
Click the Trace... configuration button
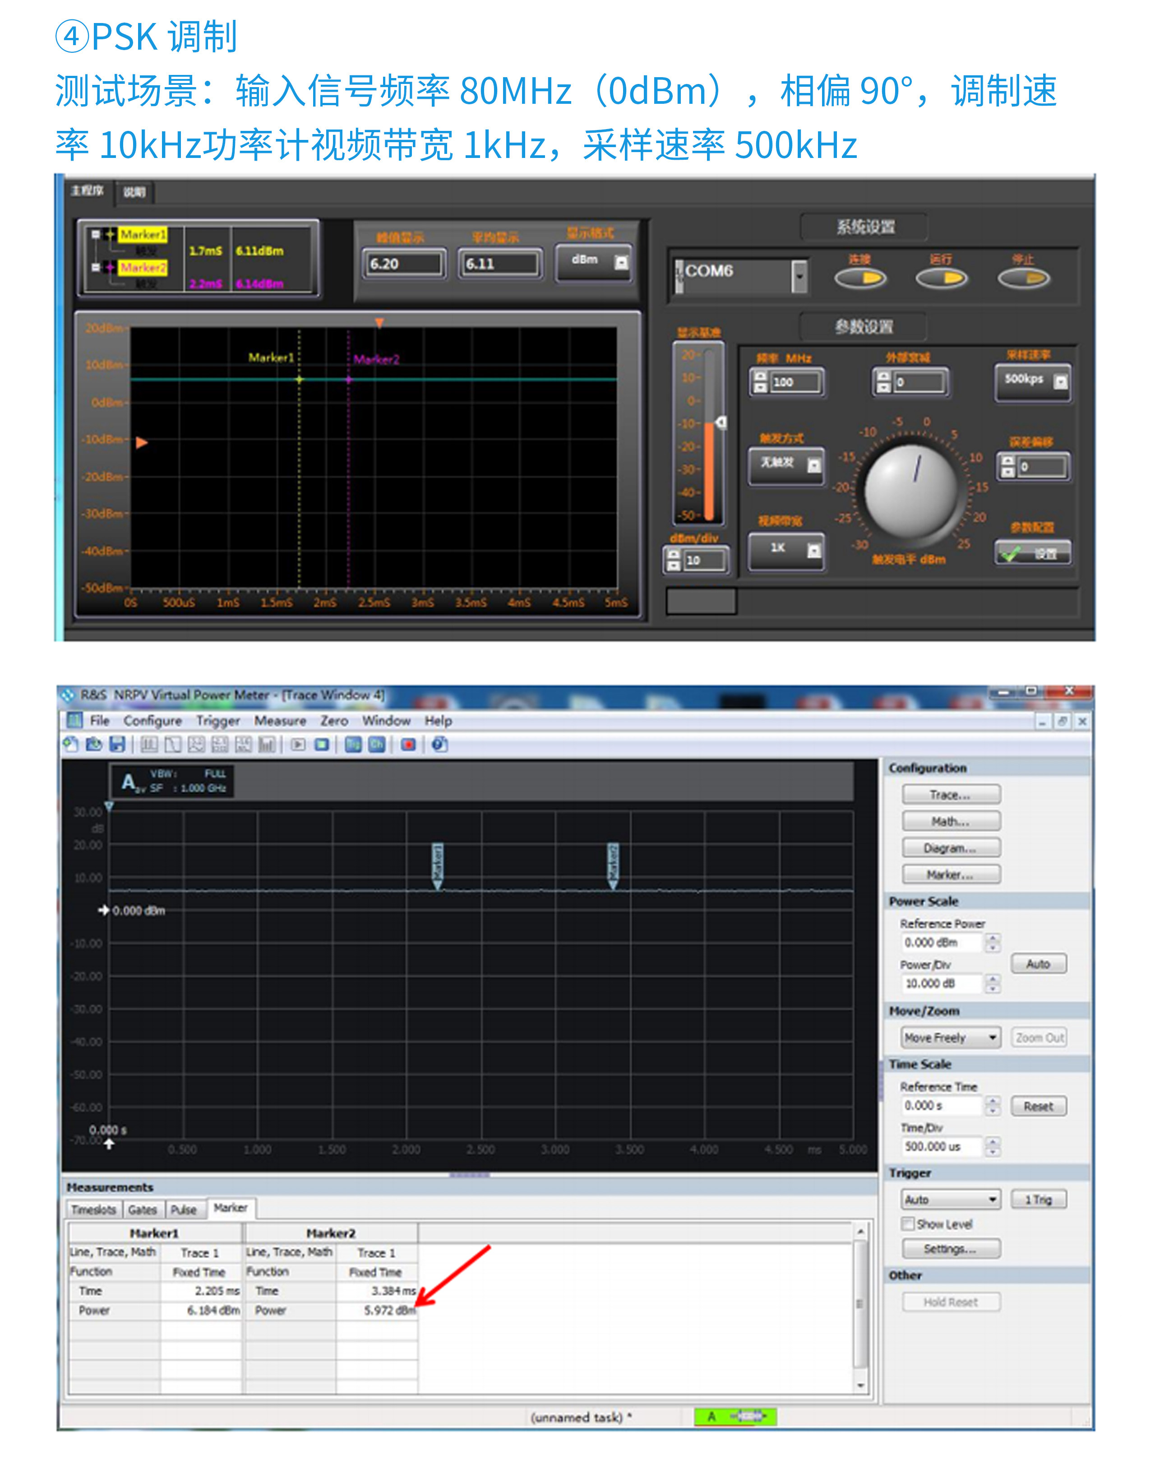(951, 794)
